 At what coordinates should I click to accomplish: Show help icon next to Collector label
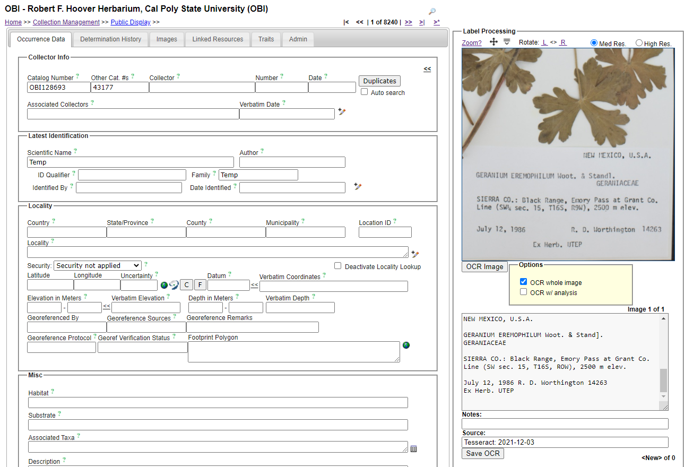(178, 76)
